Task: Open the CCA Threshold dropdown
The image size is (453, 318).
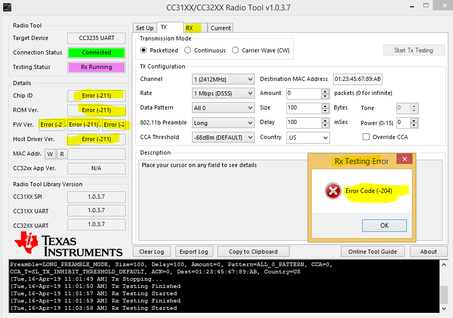Action: point(223,137)
